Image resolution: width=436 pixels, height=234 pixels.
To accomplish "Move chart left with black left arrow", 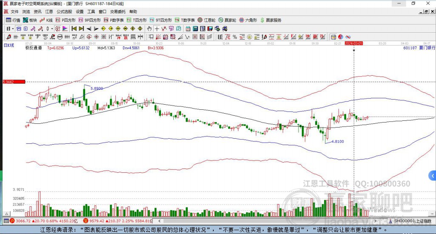I will [x=89, y=29].
